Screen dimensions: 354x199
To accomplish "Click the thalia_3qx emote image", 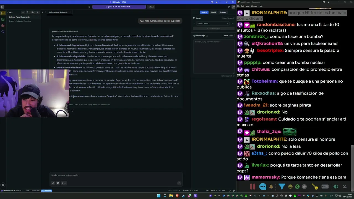I will click(x=290, y=132).
